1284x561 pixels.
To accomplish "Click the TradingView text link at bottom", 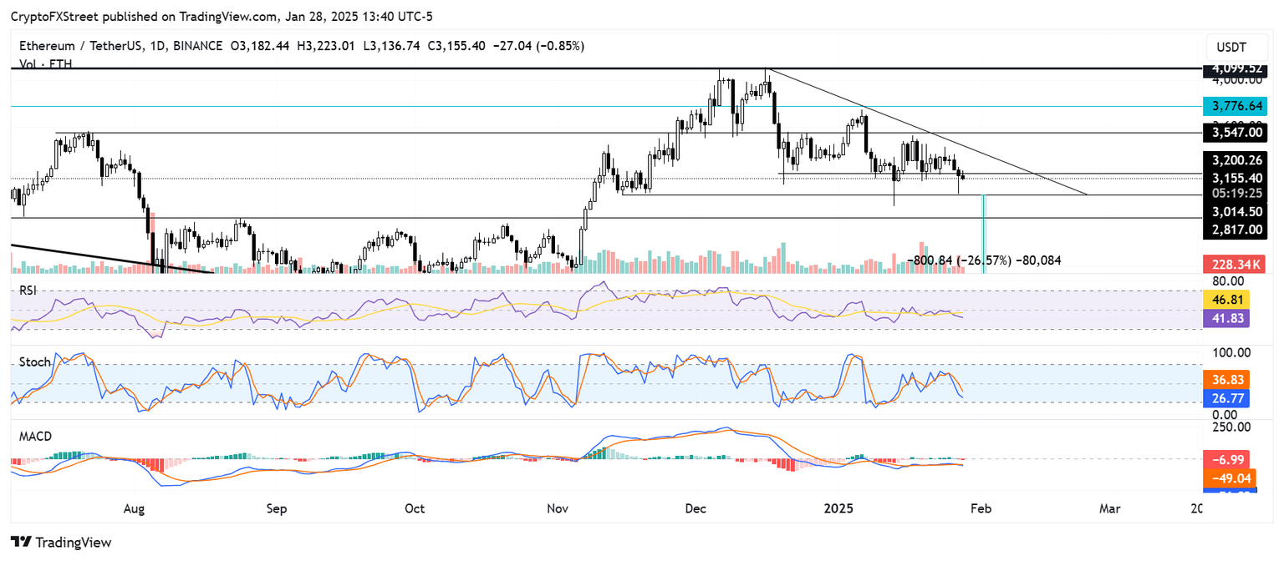I will tap(73, 542).
